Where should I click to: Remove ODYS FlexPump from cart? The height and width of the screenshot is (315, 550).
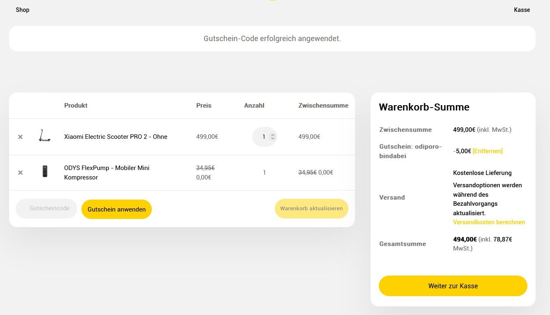[20, 172]
